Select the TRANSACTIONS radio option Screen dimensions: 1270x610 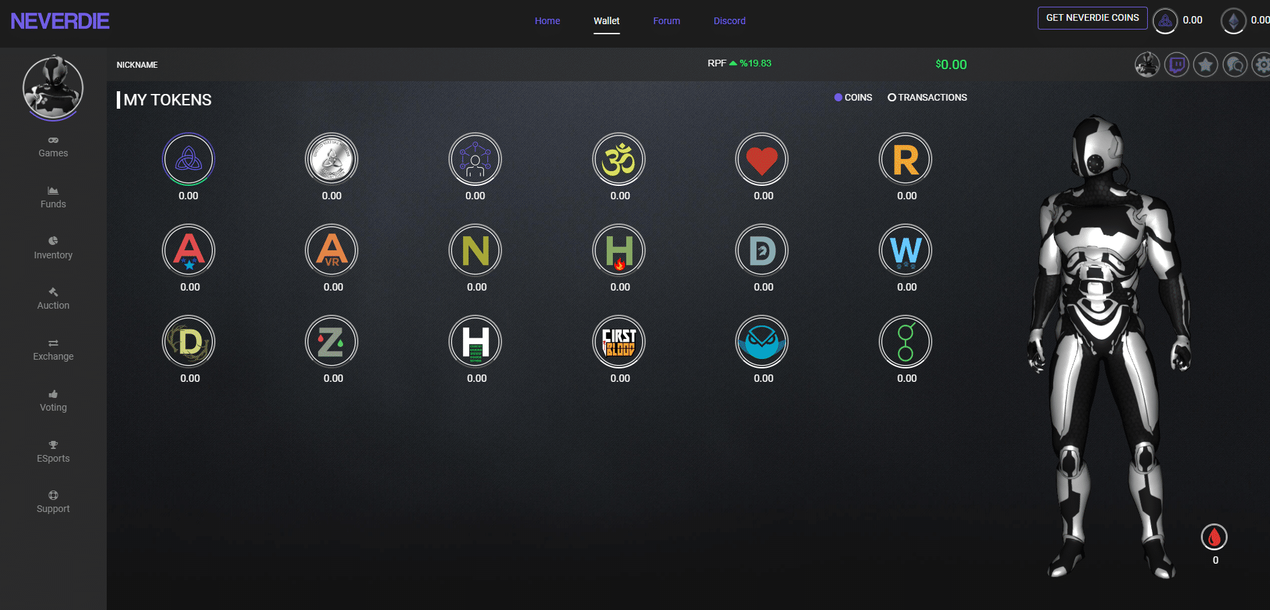coord(928,97)
